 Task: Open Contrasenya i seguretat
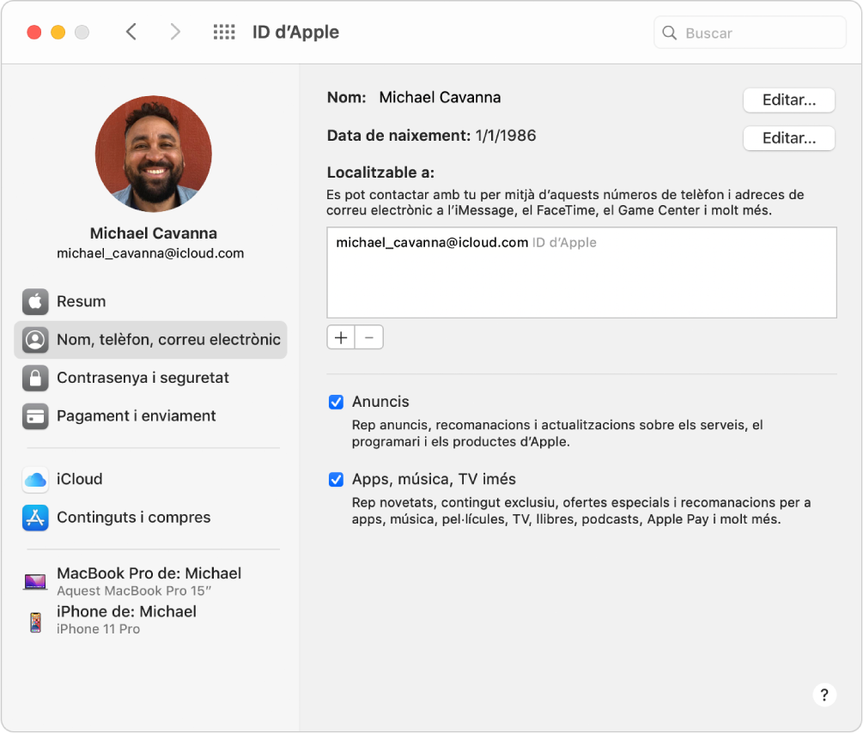tap(150, 378)
